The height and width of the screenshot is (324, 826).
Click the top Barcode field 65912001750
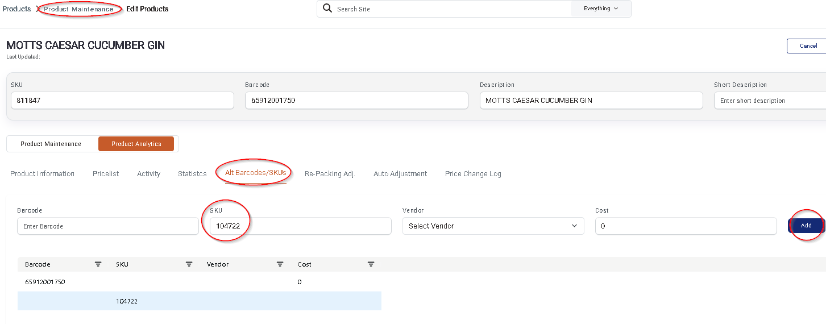click(356, 101)
